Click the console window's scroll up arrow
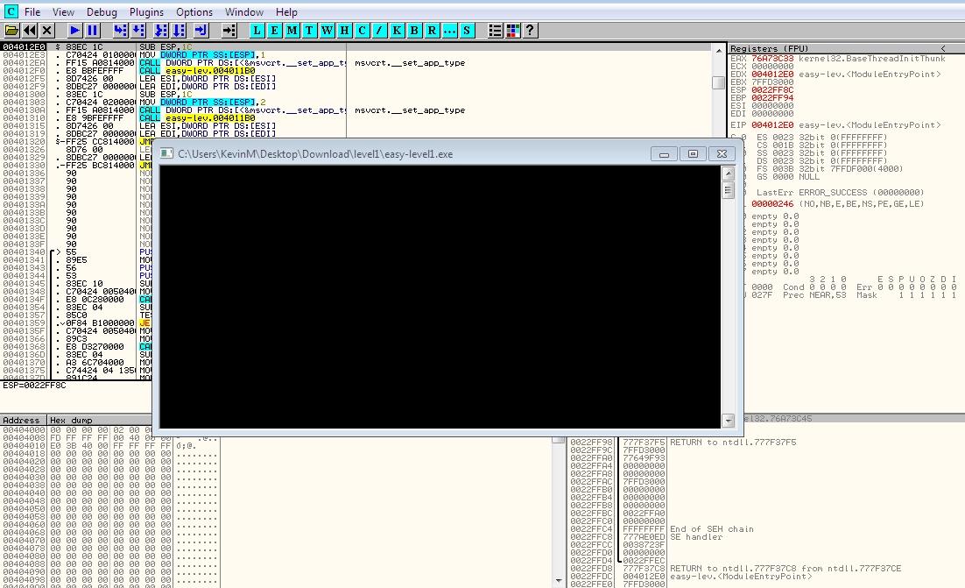The height and width of the screenshot is (588, 965). [728, 174]
